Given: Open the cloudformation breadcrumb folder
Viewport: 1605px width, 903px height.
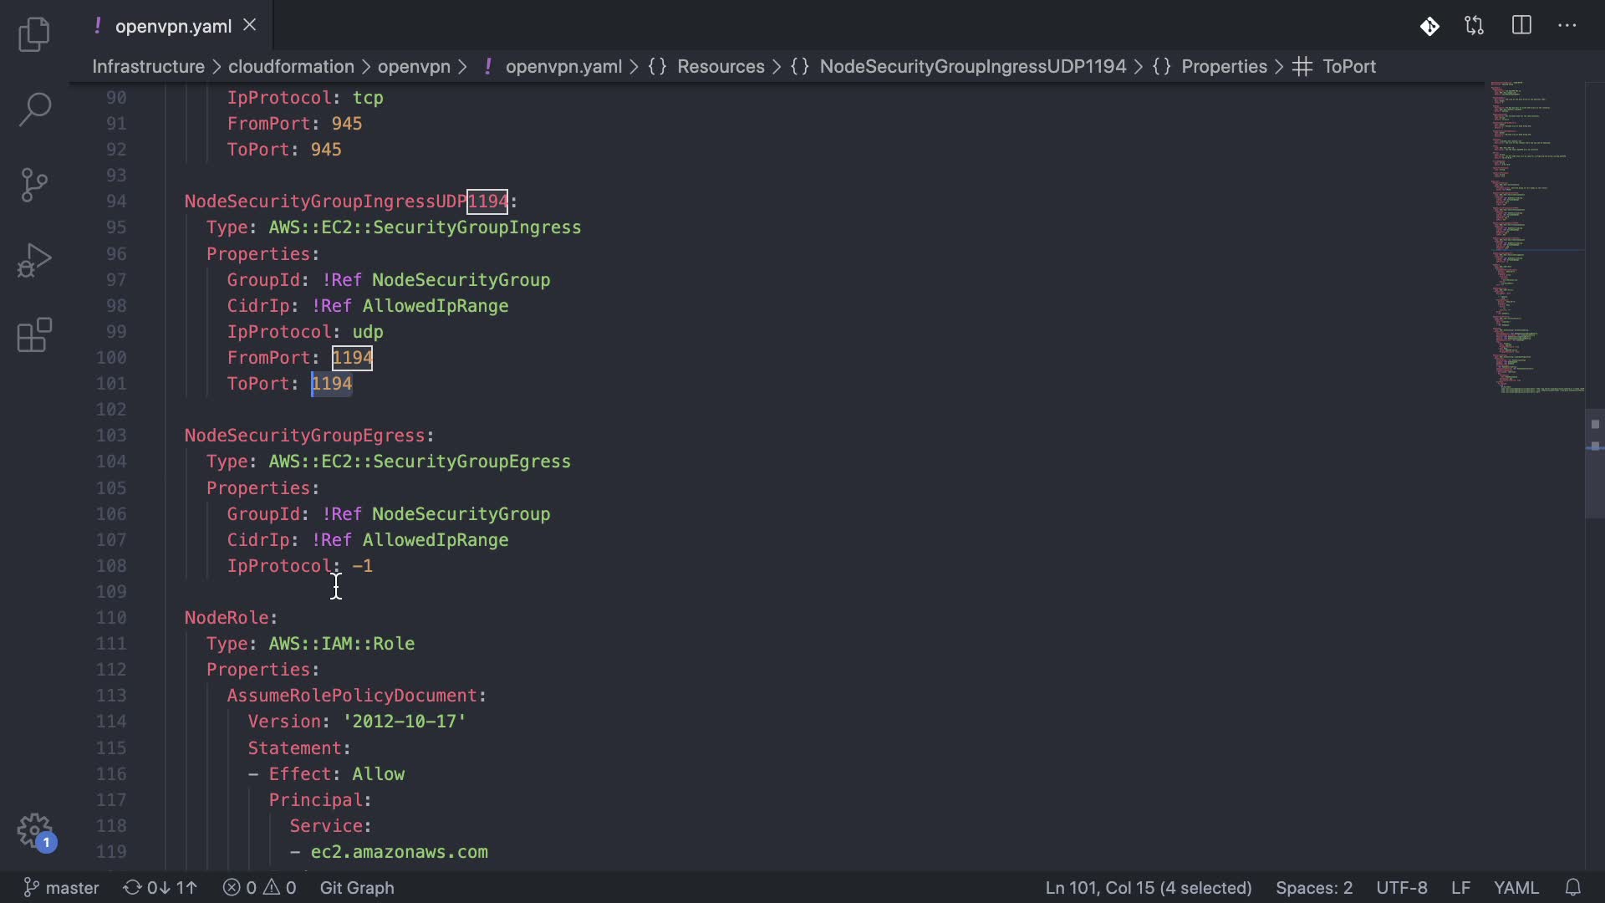Looking at the screenshot, I should coord(291,67).
